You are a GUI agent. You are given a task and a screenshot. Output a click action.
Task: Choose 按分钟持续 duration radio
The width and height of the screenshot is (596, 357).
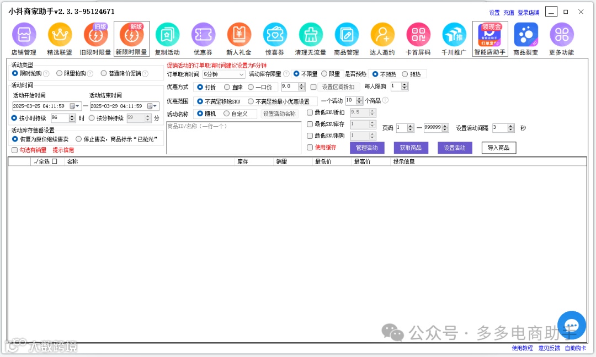(92, 118)
